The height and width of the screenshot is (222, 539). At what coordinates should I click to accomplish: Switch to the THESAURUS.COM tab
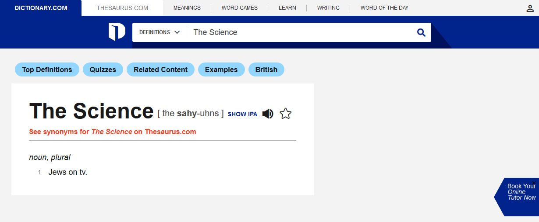coord(122,8)
